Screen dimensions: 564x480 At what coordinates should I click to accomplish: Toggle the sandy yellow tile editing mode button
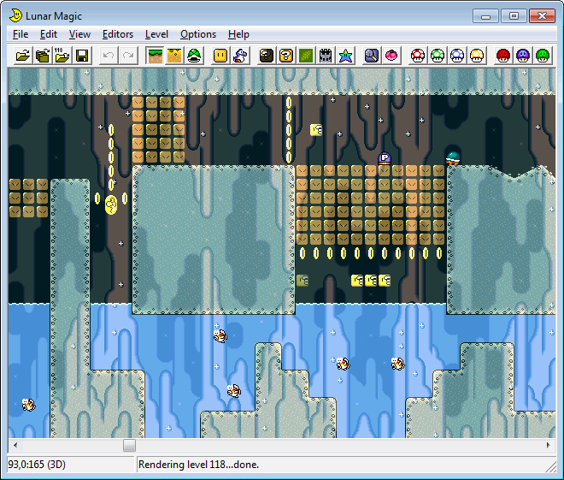point(174,56)
